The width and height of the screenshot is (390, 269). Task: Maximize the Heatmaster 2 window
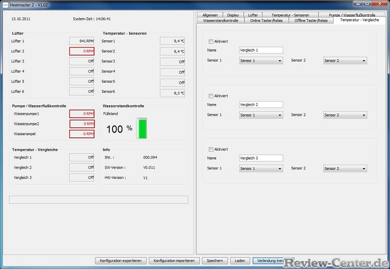[367, 4]
